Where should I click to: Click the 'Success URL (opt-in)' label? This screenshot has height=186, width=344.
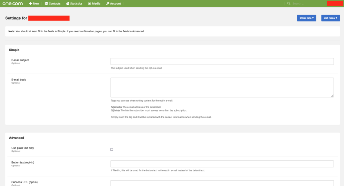[24, 182]
